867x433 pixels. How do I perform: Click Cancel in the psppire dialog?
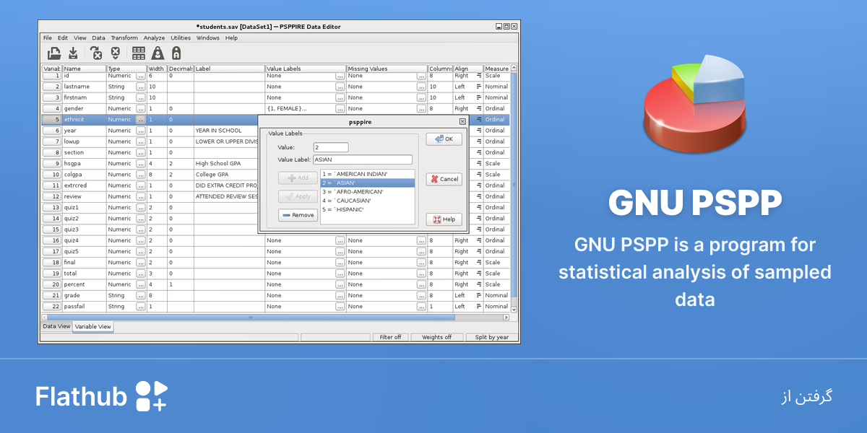444,179
